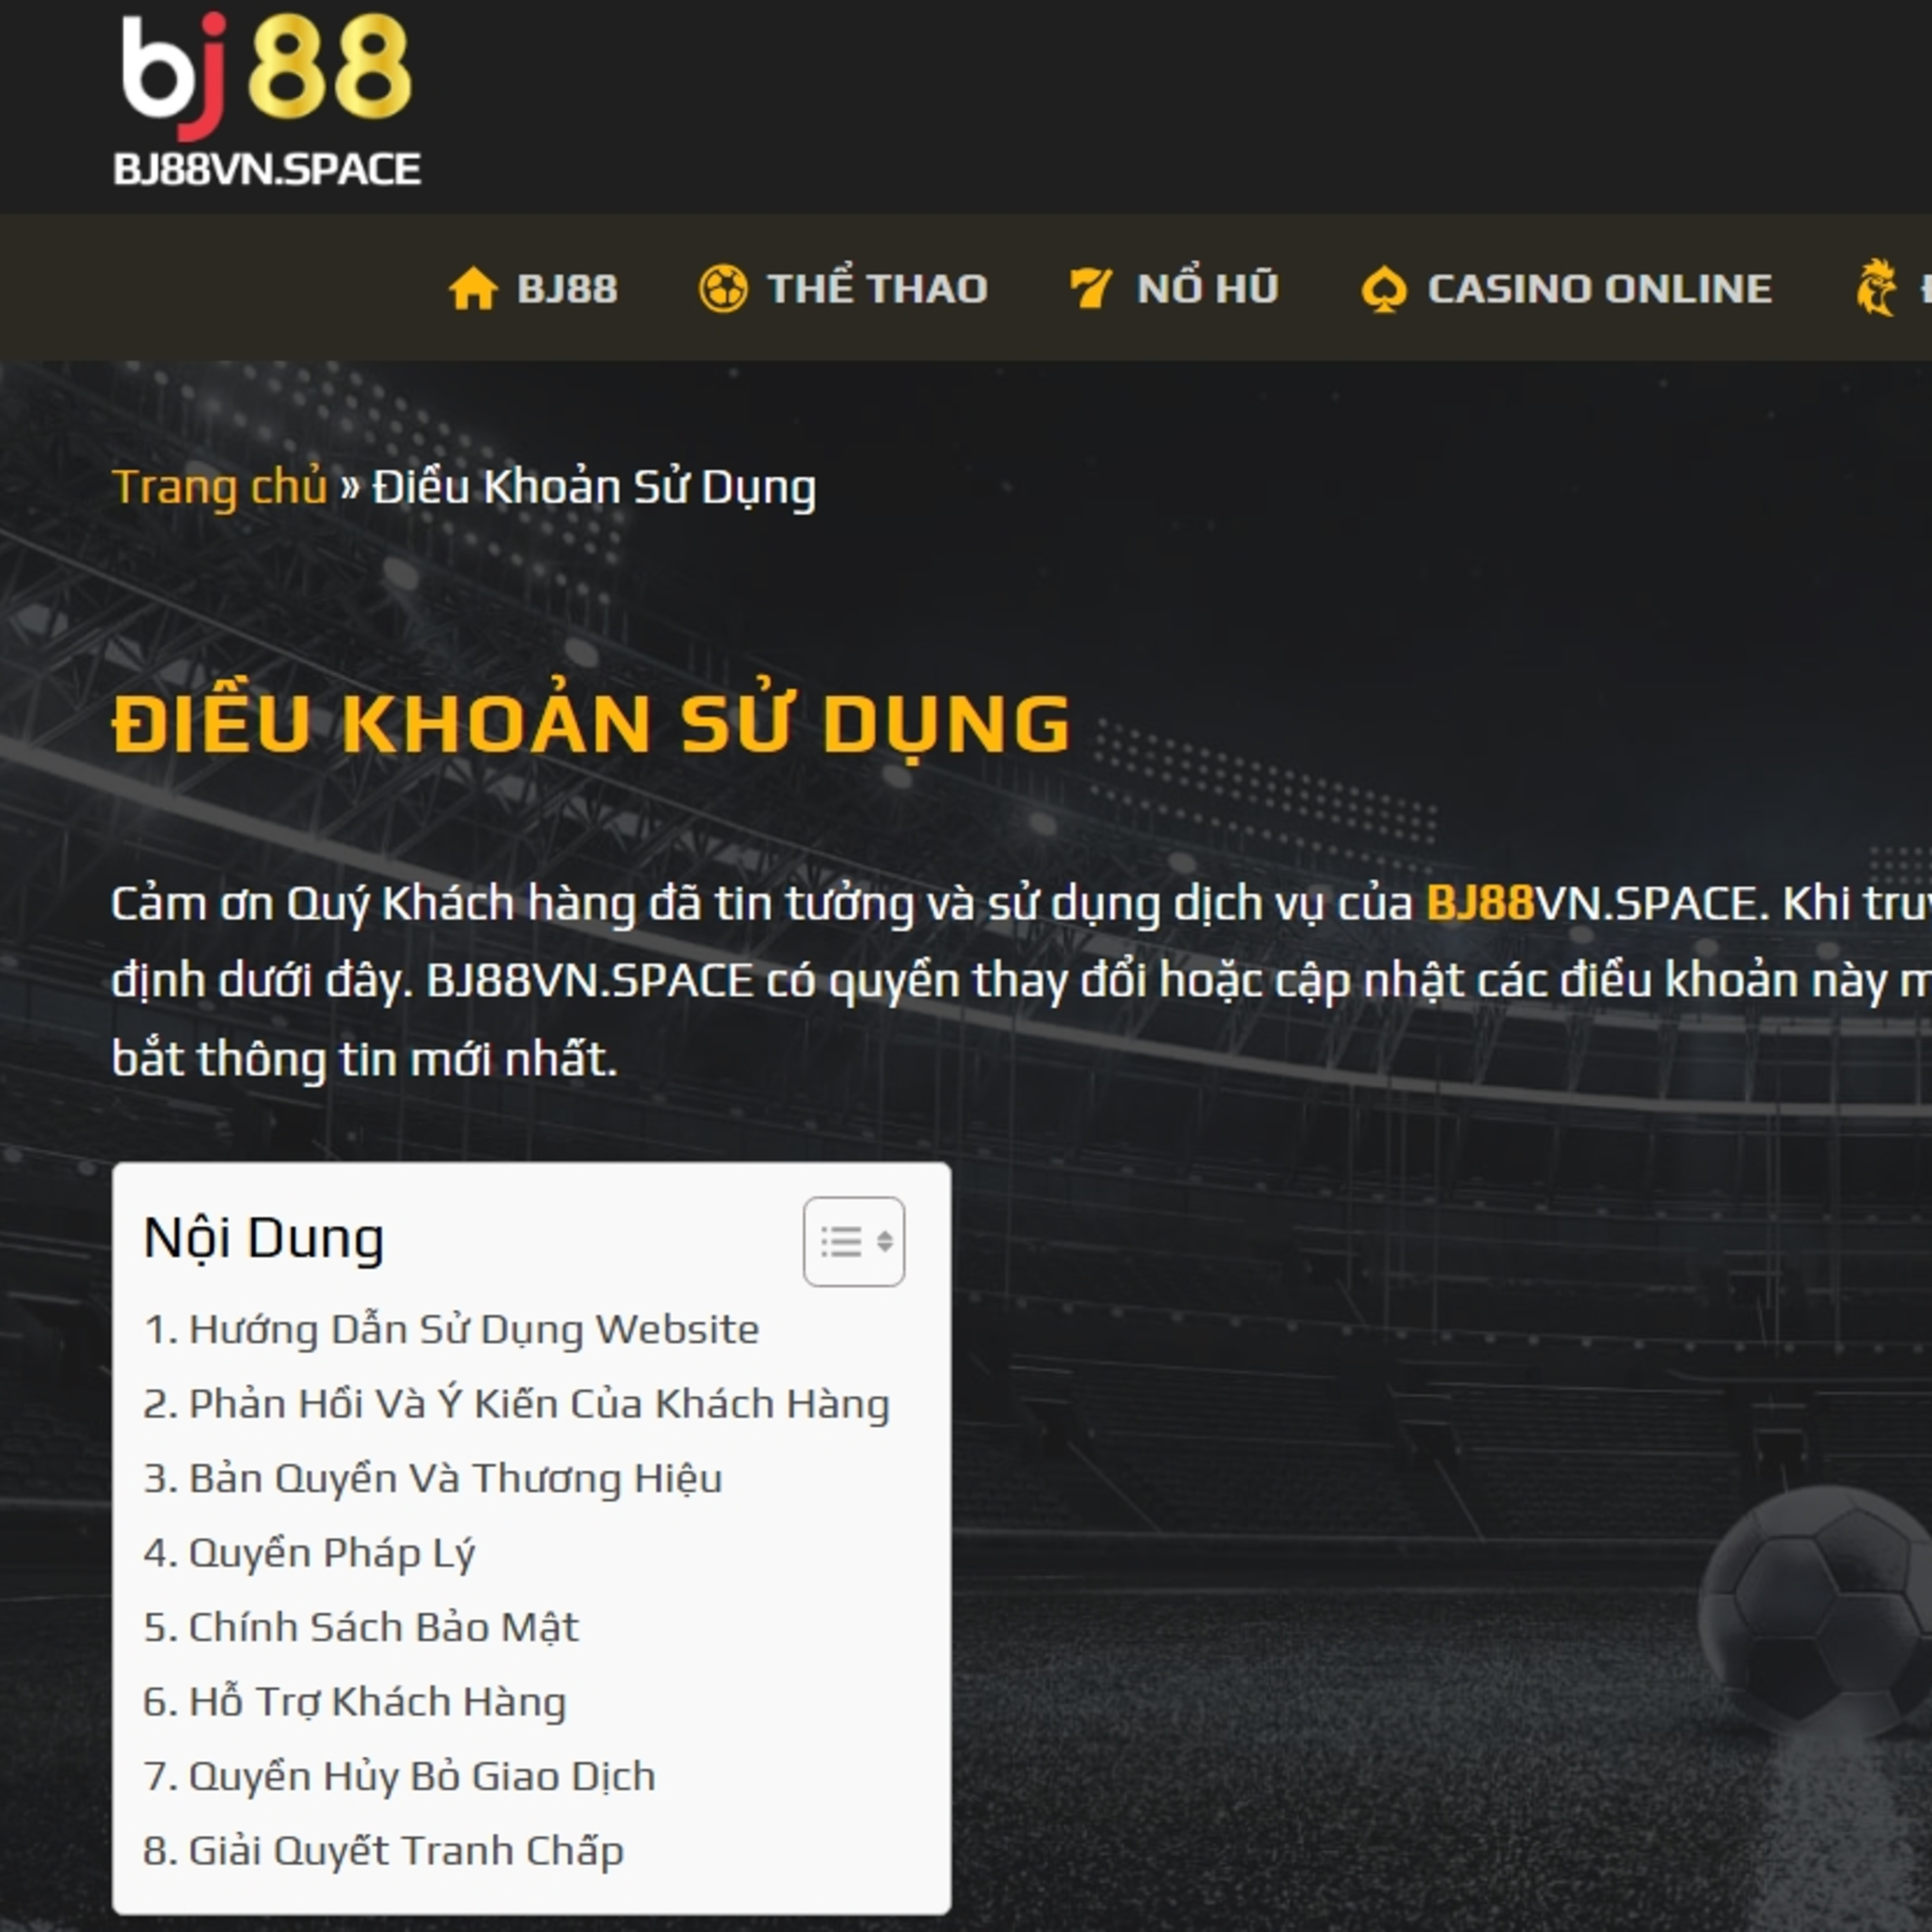Go to Giải Quyết Tranh Chấp section
The height and width of the screenshot is (1932, 1932).
pos(383,1851)
